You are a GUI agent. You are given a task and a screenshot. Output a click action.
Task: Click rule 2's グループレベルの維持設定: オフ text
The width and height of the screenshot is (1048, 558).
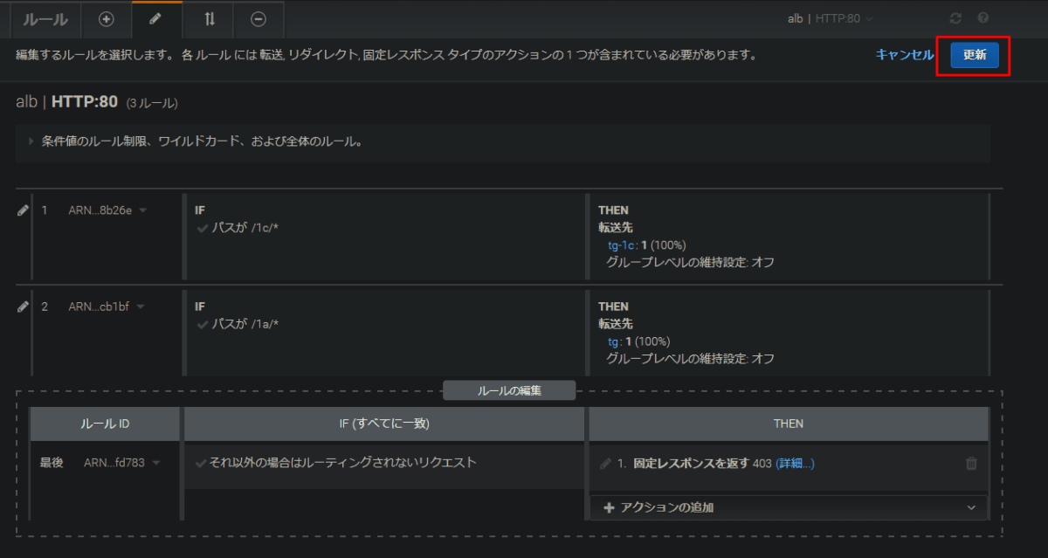pos(690,358)
